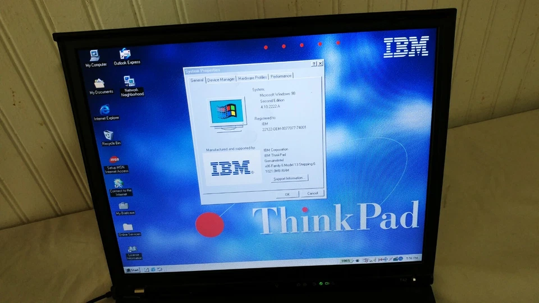
Task: Click version text '4.10.2222 A'
Action: [270, 107]
